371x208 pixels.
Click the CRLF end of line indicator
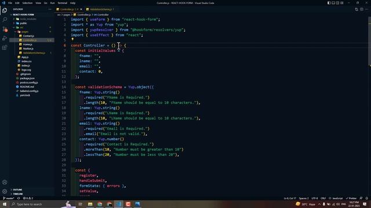[x=323, y=198]
